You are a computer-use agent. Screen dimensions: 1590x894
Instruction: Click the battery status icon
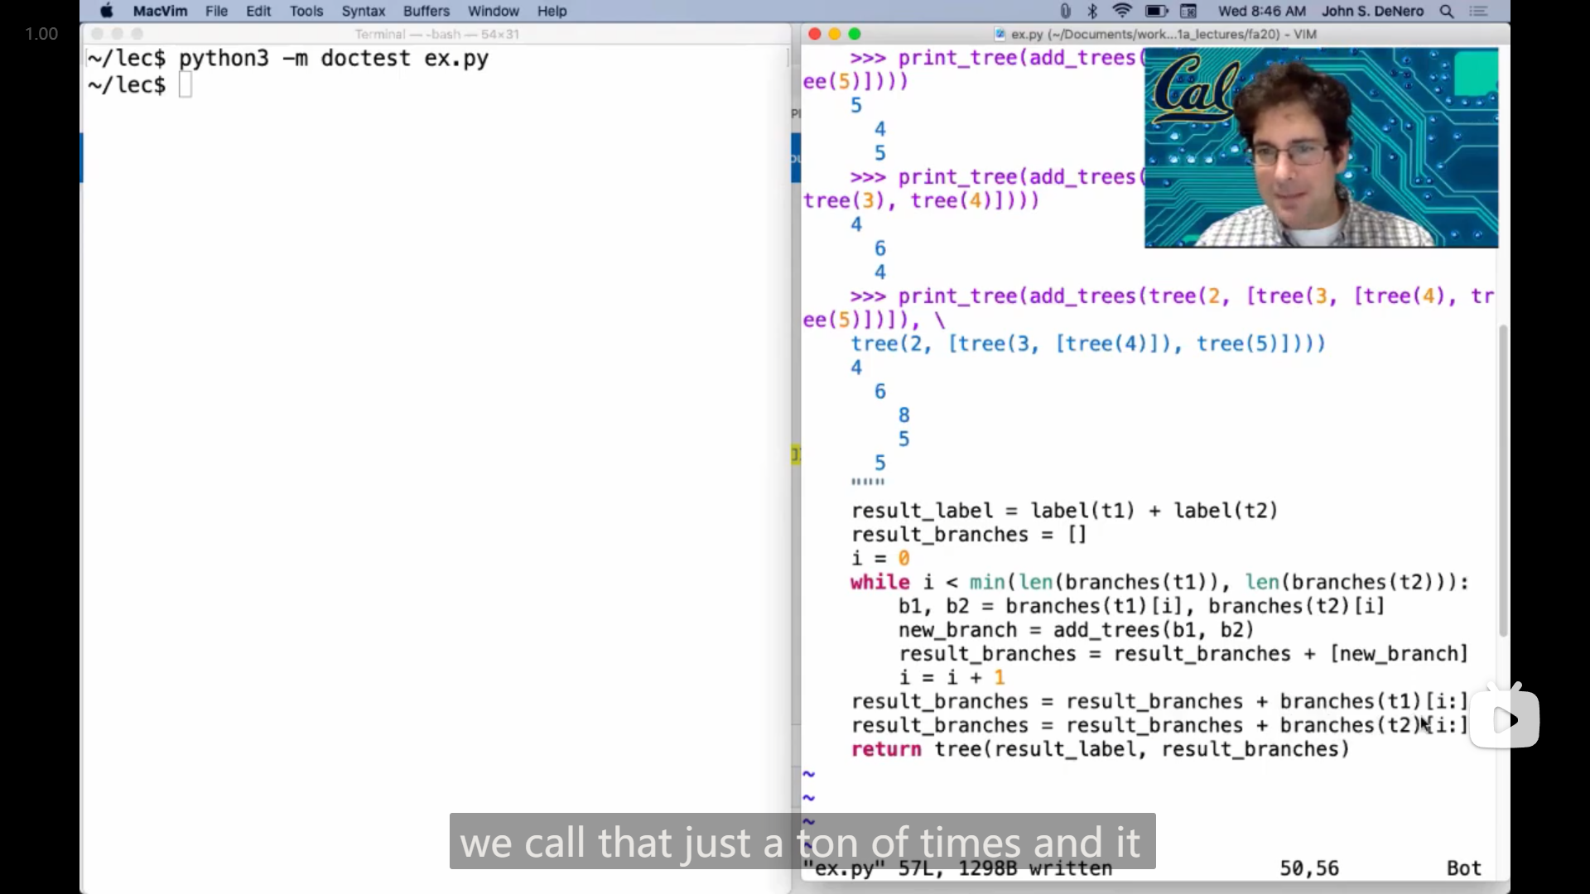click(1156, 11)
